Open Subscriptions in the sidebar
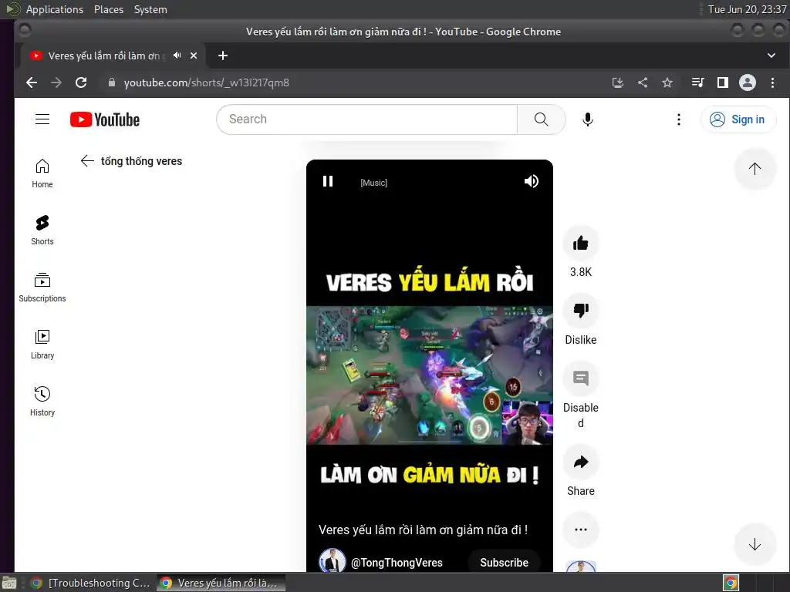Screen dimensions: 790x592 [42, 287]
